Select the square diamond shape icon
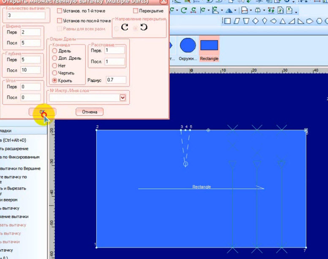 tap(255, 21)
